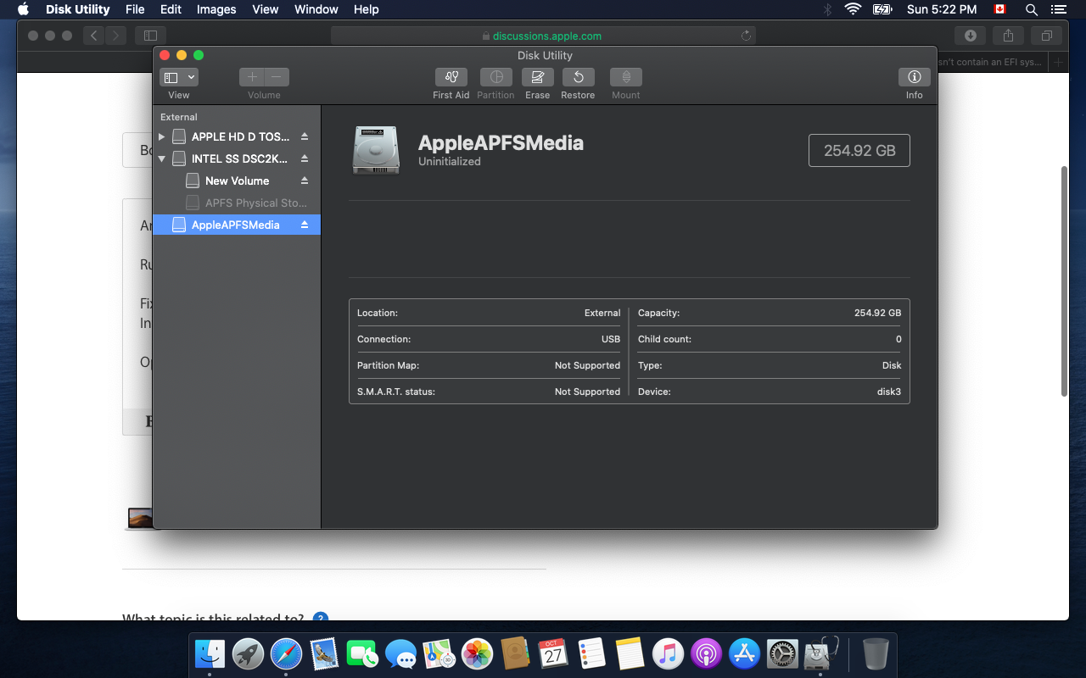Open Reminders from the Dock
The image size is (1086, 678).
pos(591,653)
